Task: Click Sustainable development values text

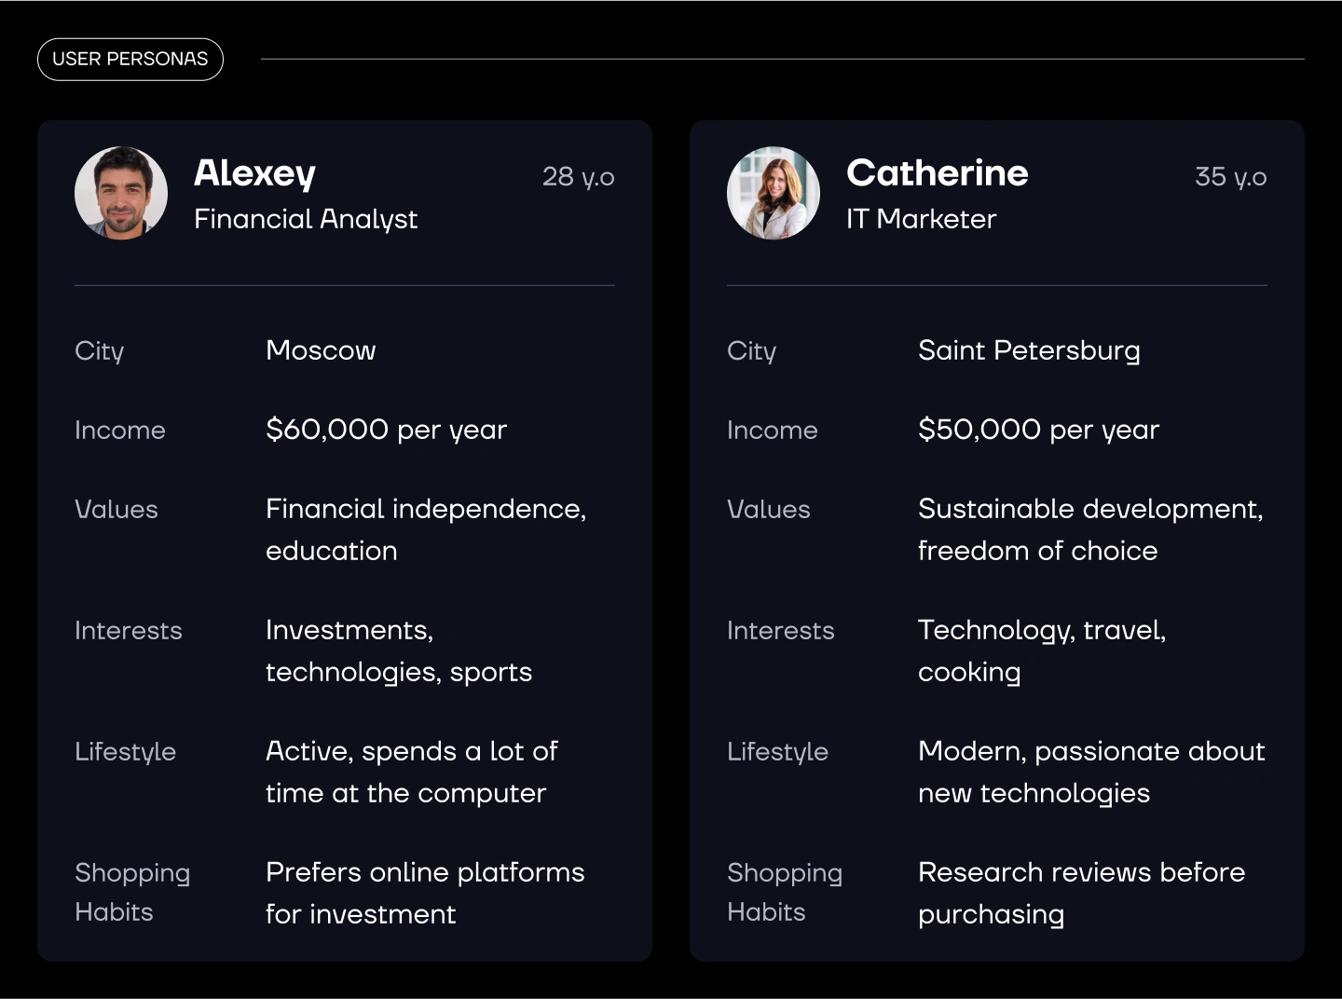Action: (x=1090, y=529)
